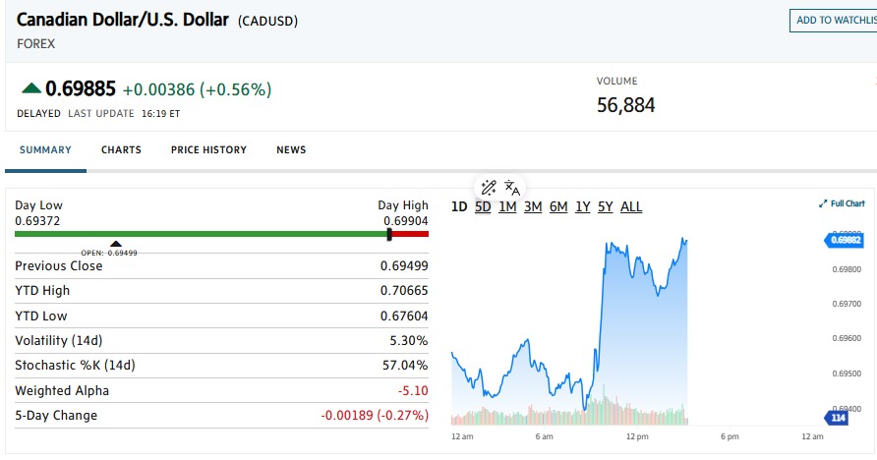Click the volume 114 label on chart axis
Viewport: 877px width, 460px height.
(x=837, y=418)
